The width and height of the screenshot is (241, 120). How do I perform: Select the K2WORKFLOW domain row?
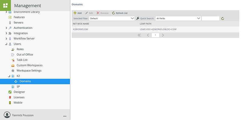pos(155,29)
